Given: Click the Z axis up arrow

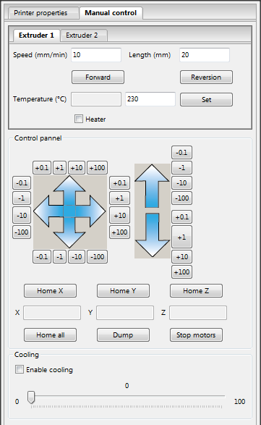Looking at the screenshot, I should 152,186.
